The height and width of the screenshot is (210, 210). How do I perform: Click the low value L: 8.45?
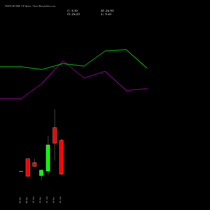106,14
